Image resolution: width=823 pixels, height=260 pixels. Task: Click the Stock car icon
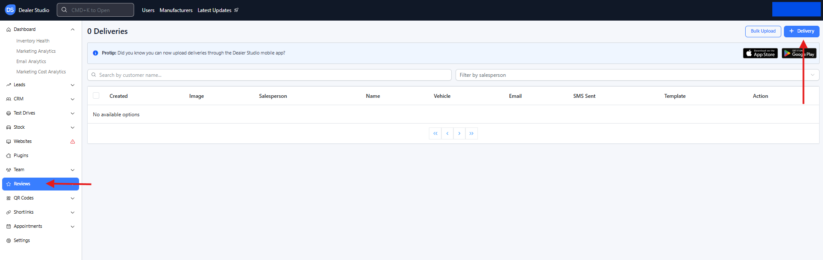click(9, 127)
